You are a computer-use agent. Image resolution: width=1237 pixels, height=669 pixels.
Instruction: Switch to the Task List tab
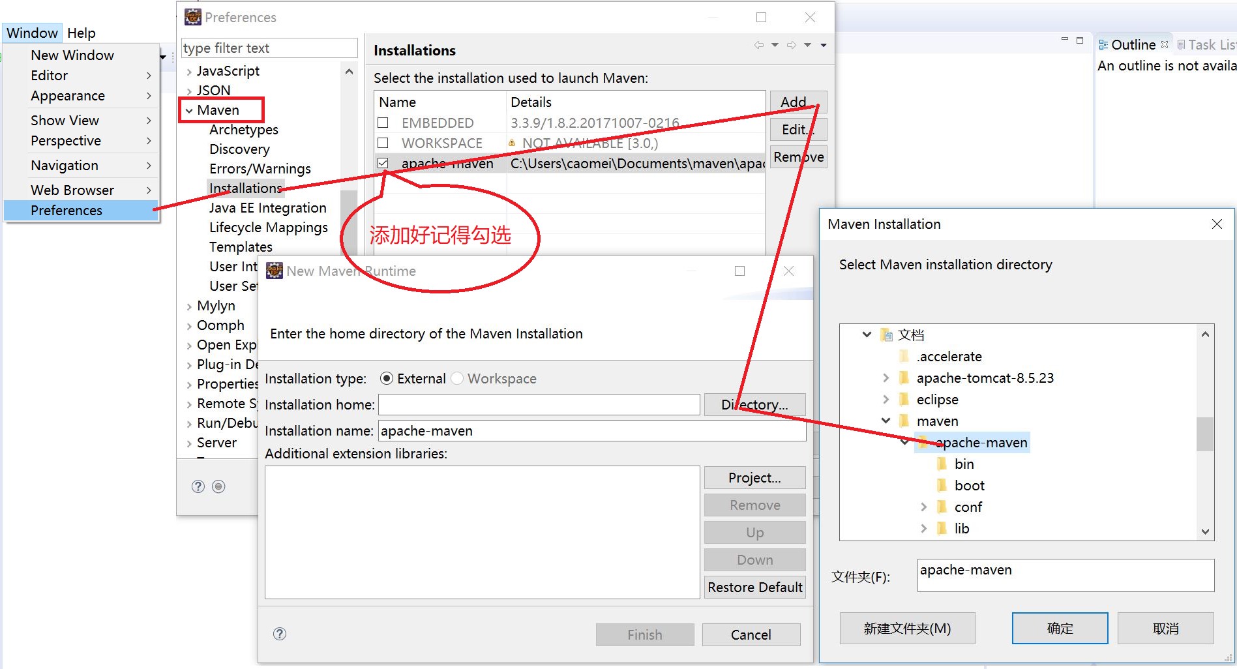(x=1206, y=45)
